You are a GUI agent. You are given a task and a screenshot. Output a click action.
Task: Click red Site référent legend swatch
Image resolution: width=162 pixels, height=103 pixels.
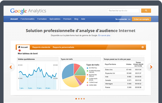87,75
